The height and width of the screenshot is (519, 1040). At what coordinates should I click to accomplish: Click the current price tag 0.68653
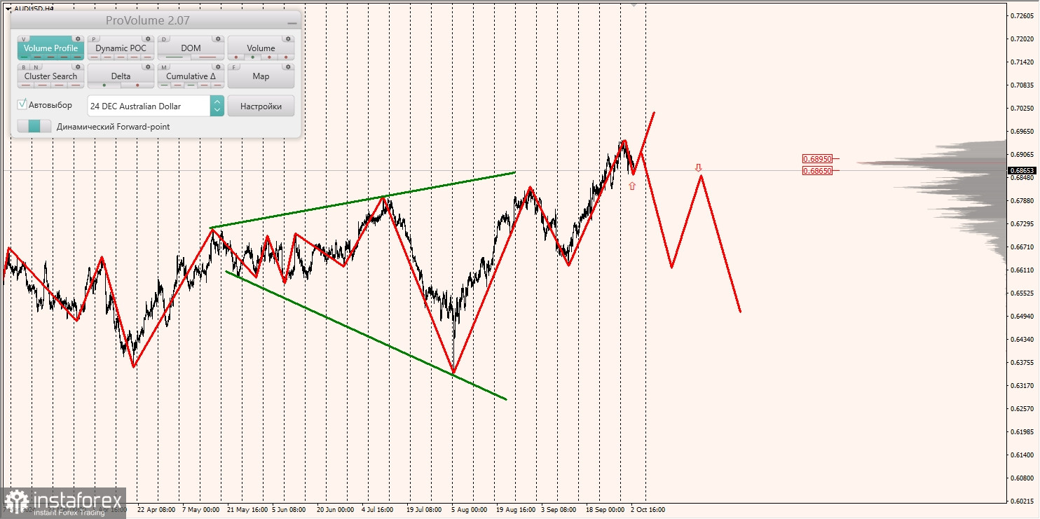point(1022,170)
